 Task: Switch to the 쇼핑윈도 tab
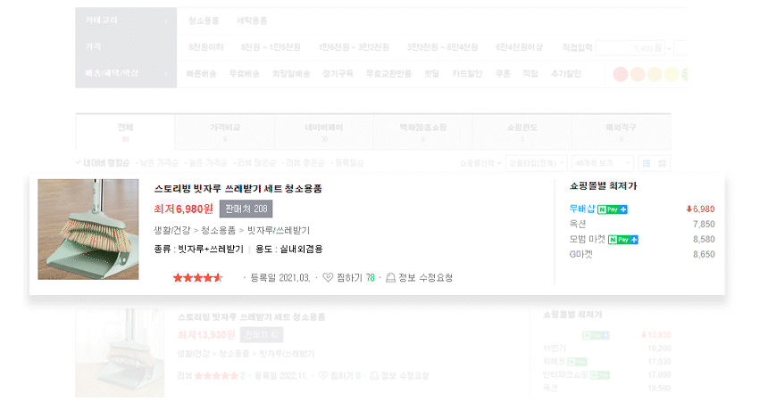tap(522, 132)
